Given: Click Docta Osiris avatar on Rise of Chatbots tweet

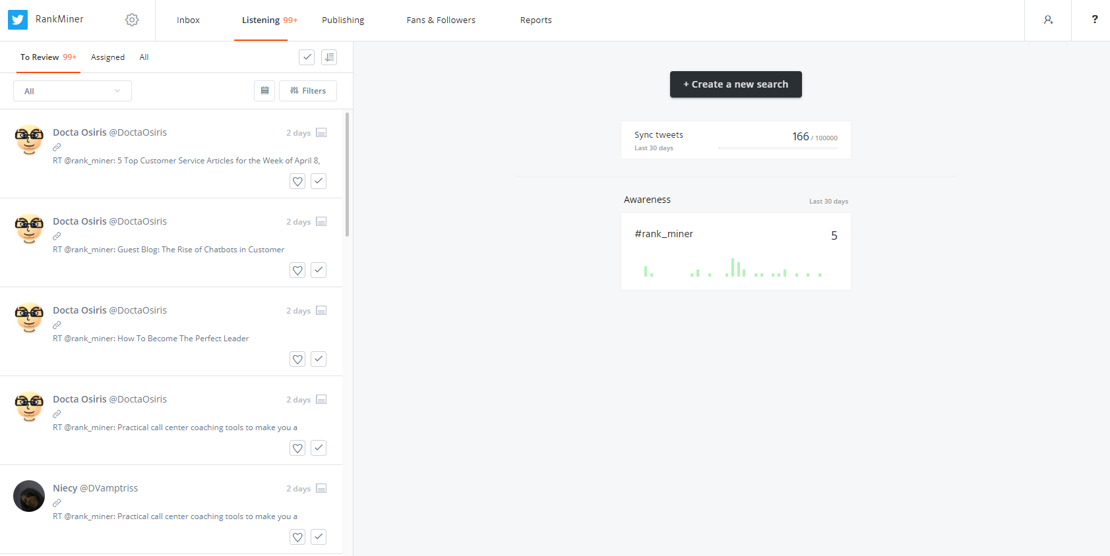Looking at the screenshot, I should tap(29, 229).
